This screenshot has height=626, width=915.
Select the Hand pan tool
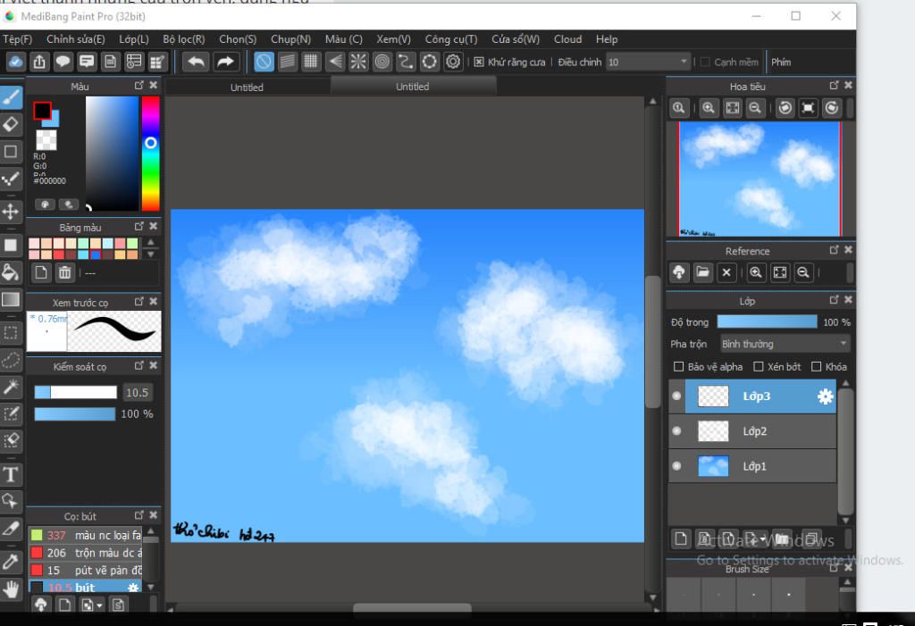[11, 589]
